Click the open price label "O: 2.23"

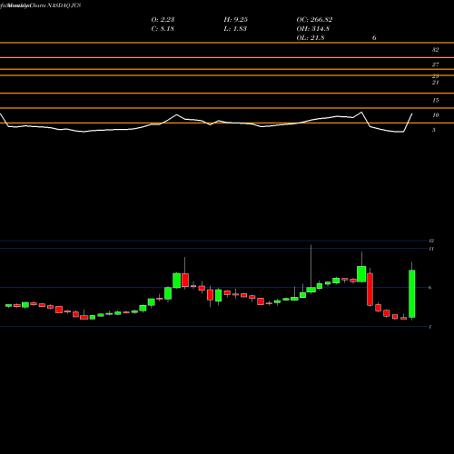pyautogui.click(x=163, y=20)
